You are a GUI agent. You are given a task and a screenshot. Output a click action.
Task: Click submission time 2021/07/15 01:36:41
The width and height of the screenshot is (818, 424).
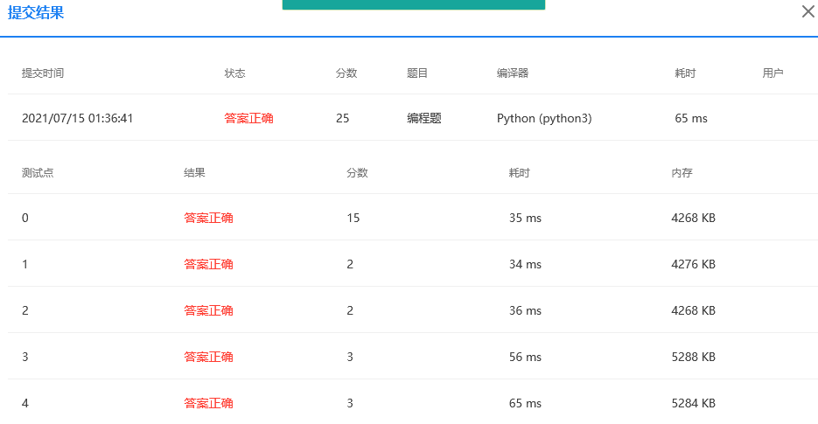tap(77, 118)
